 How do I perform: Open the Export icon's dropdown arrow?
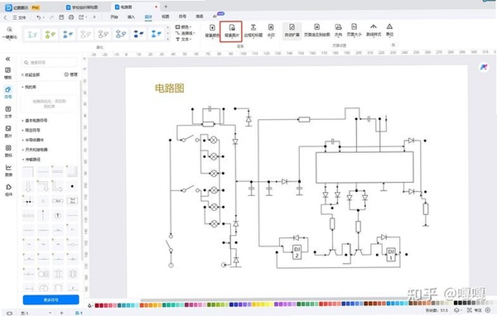coord(86,17)
